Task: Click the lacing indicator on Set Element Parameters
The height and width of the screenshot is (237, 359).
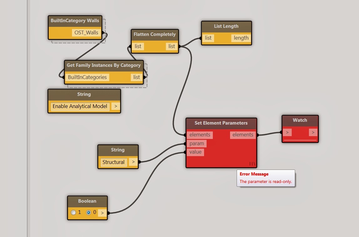Action: [252, 164]
